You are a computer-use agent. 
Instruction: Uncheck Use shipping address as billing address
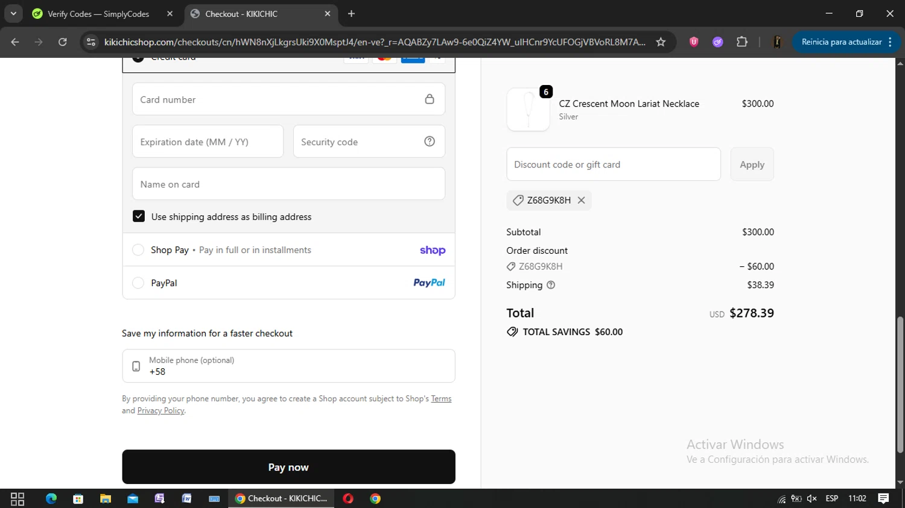click(x=139, y=216)
